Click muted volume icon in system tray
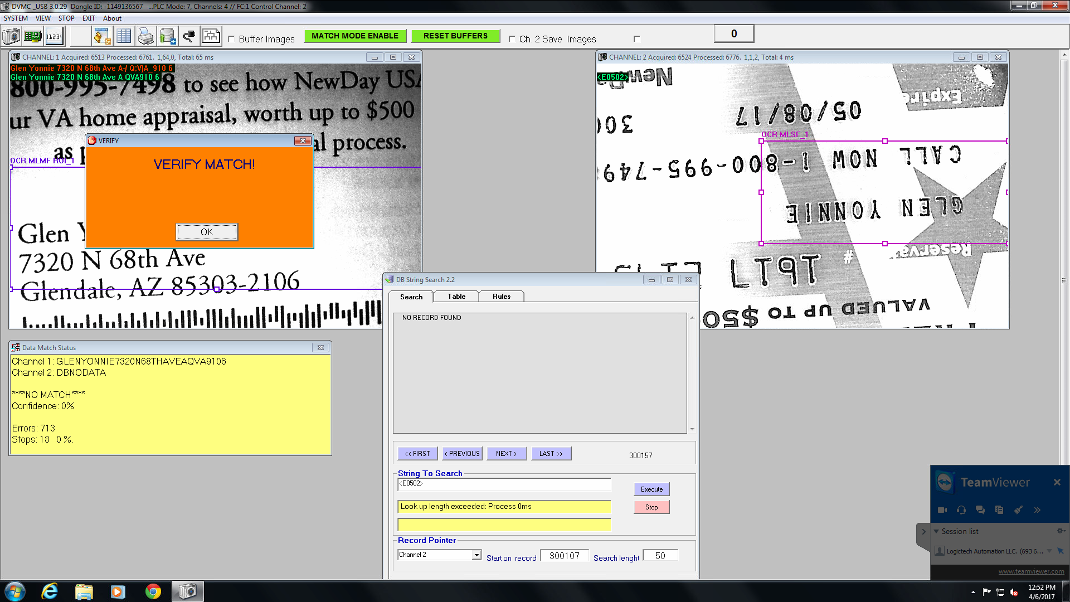 pyautogui.click(x=1014, y=592)
